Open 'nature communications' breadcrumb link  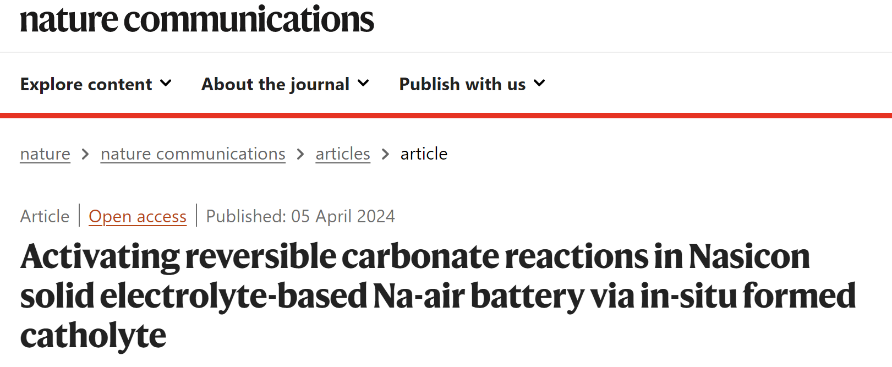193,154
